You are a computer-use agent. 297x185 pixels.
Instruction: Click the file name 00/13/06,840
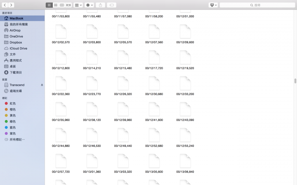pyautogui.click(x=185, y=172)
